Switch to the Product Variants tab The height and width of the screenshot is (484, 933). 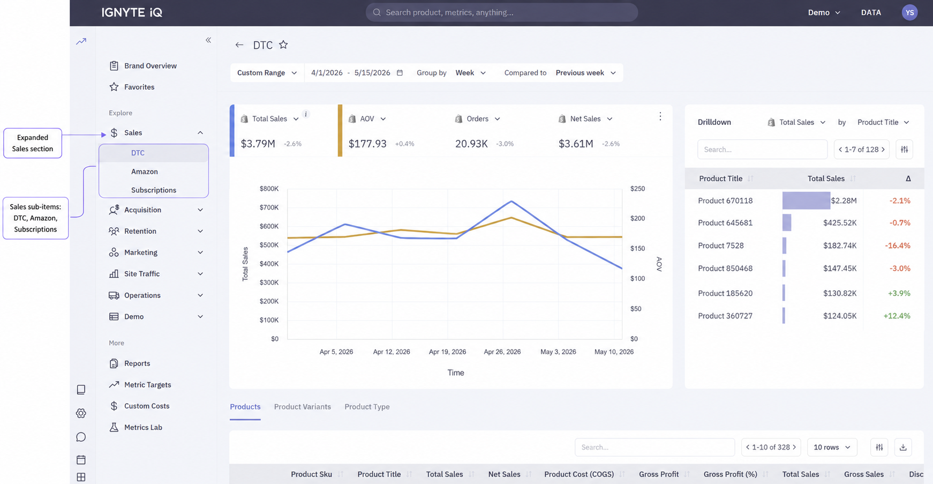click(302, 407)
